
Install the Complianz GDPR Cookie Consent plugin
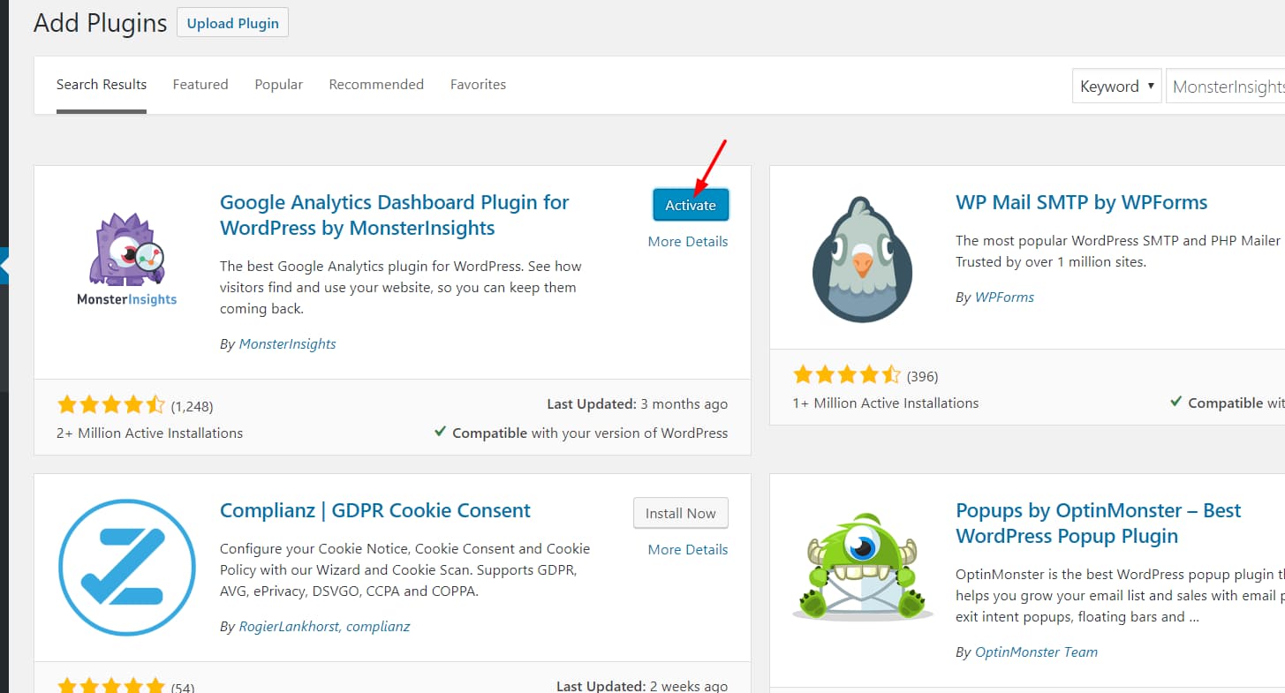click(680, 513)
